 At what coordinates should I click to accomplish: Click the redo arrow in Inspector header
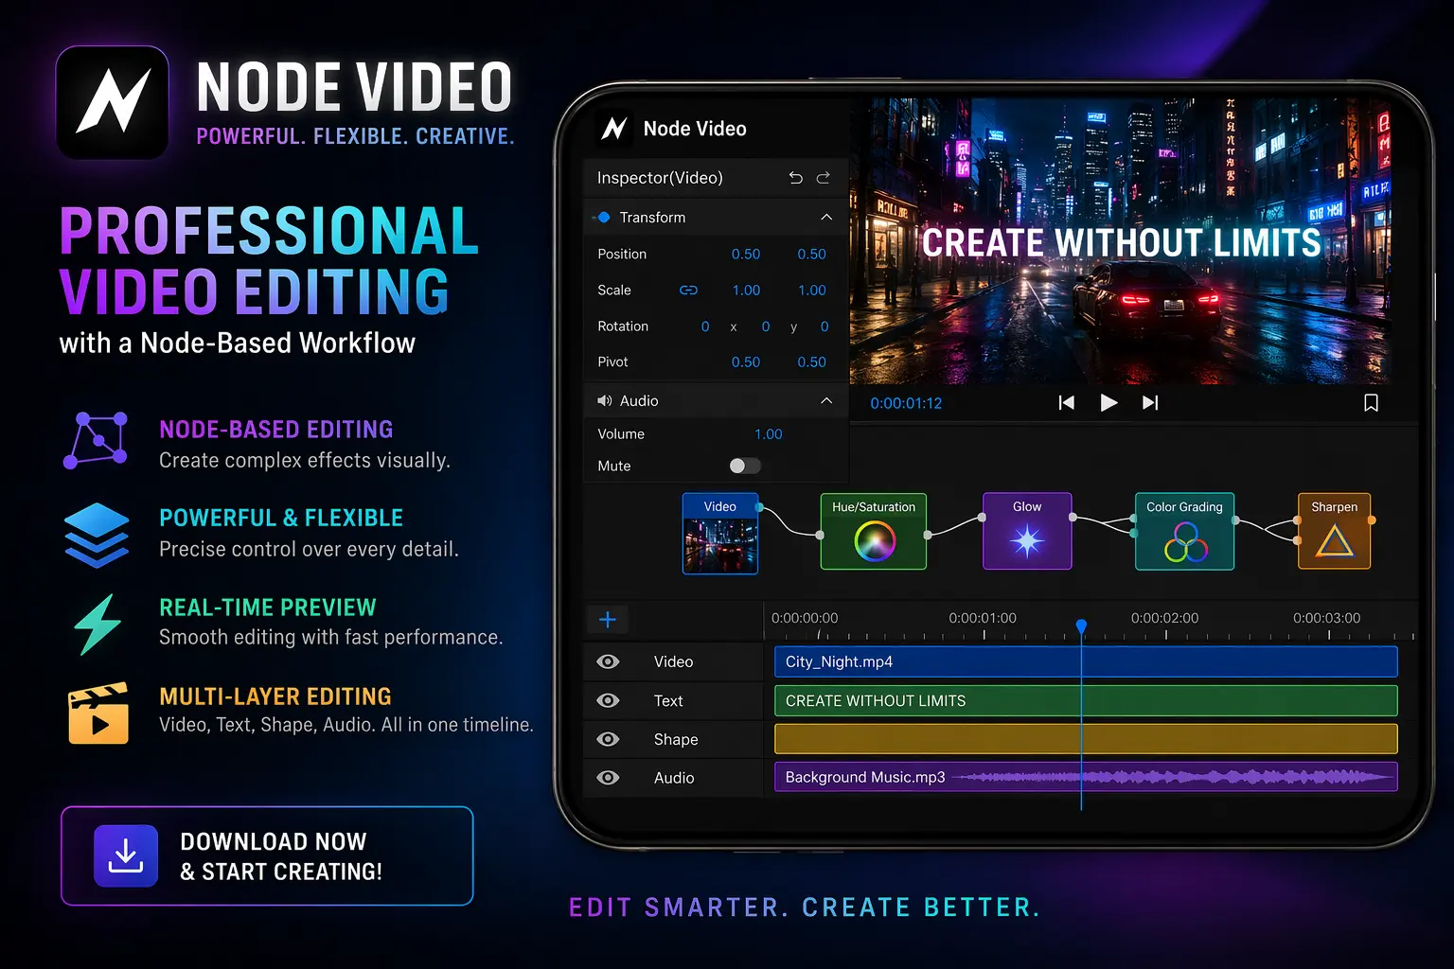point(824,178)
